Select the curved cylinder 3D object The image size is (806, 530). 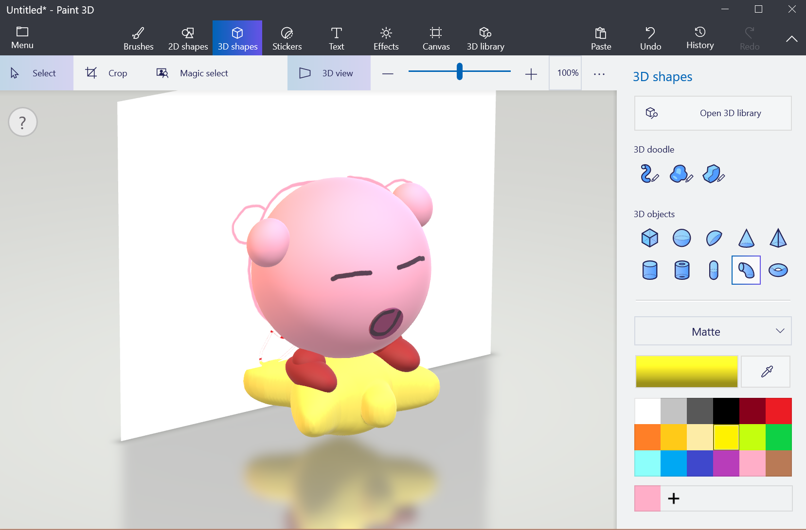[x=746, y=270]
